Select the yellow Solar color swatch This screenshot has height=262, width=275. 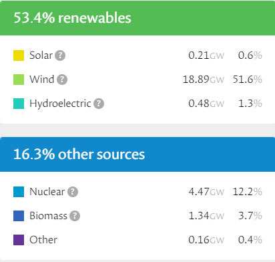19,55
